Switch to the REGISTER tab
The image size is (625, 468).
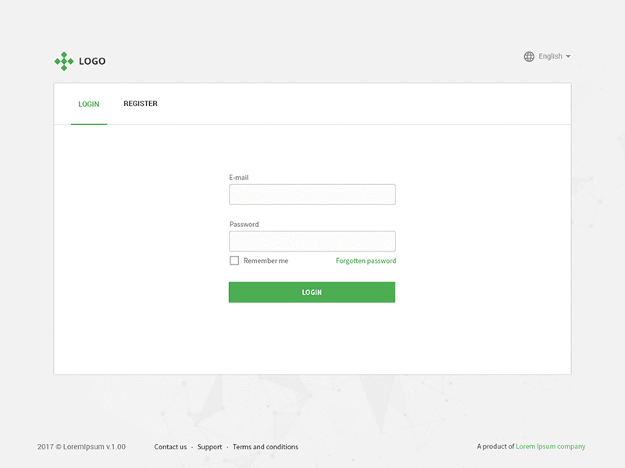tap(140, 103)
